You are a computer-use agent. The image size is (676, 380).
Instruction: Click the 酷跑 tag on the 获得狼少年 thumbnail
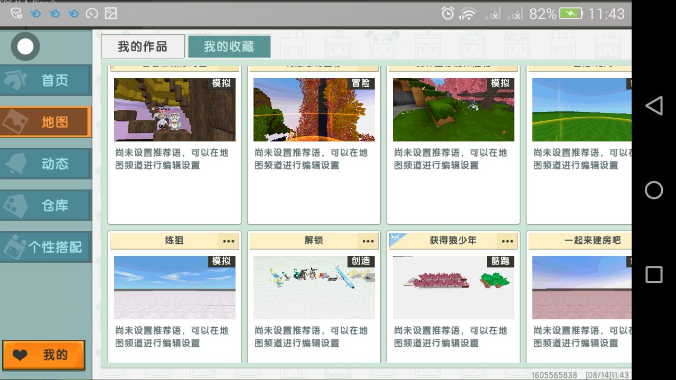(501, 261)
